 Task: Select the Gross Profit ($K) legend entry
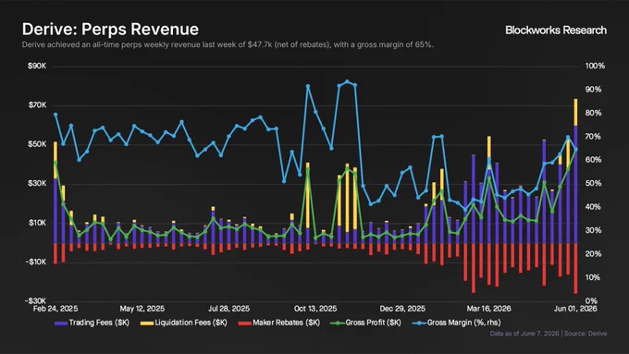pos(365,323)
